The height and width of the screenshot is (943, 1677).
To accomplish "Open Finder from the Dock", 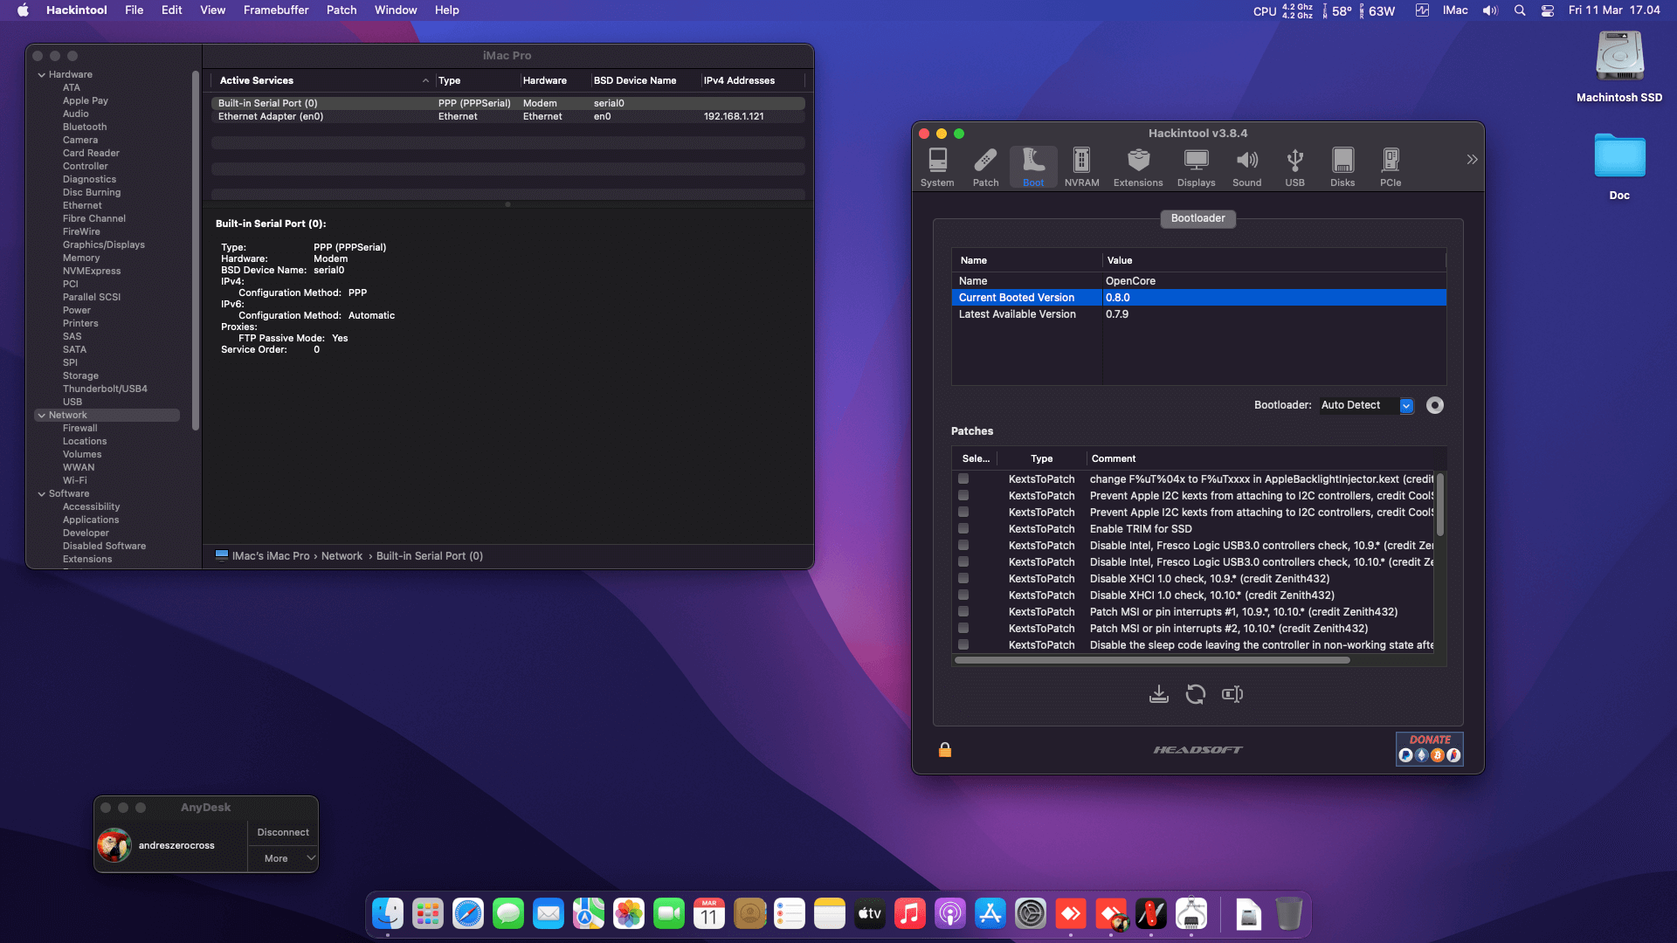I will [388, 914].
